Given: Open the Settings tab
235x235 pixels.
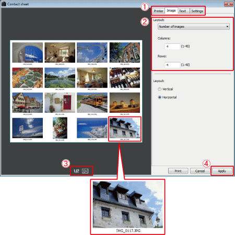Looking at the screenshot, I should pyautogui.click(x=197, y=11).
